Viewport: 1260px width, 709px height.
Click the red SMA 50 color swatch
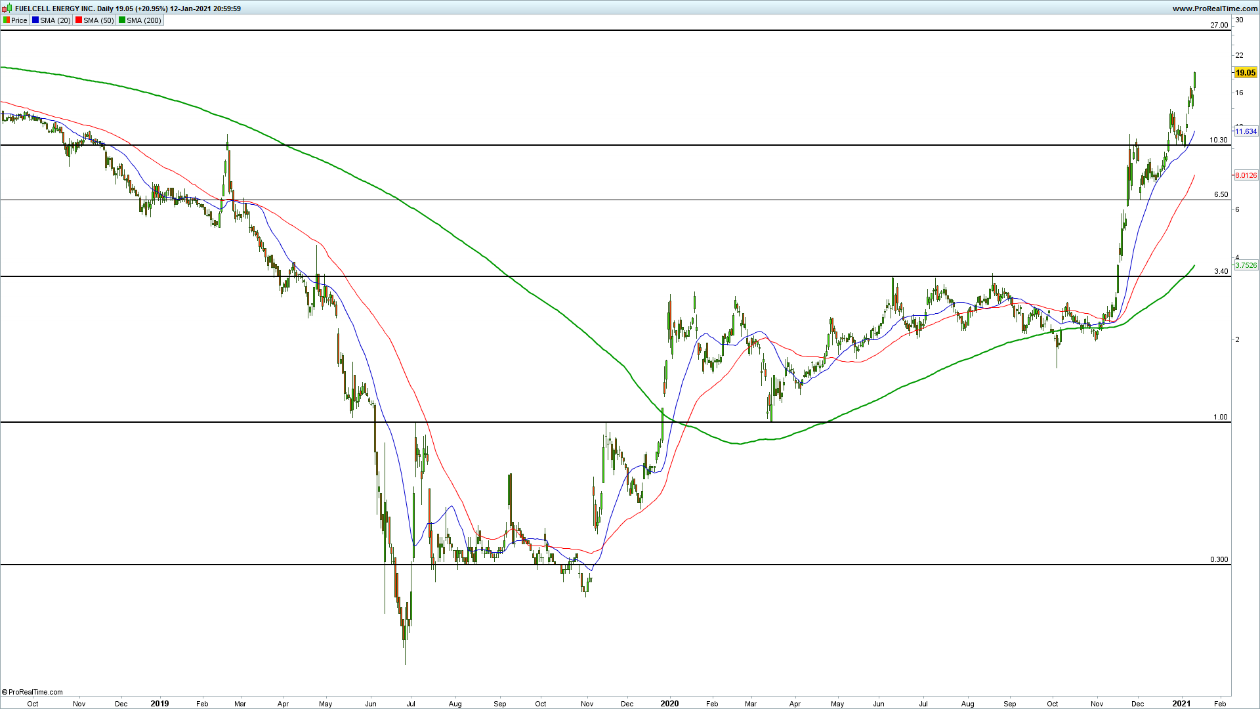(x=79, y=20)
